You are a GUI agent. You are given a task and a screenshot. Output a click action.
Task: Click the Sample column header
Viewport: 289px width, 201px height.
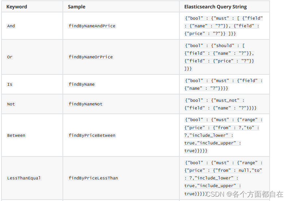point(76,7)
